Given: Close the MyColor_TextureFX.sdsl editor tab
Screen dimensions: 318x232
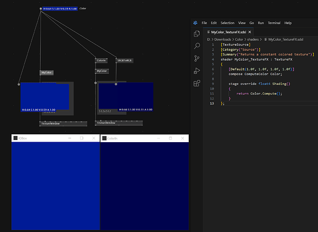Looking at the screenshot, I should [250, 32].
